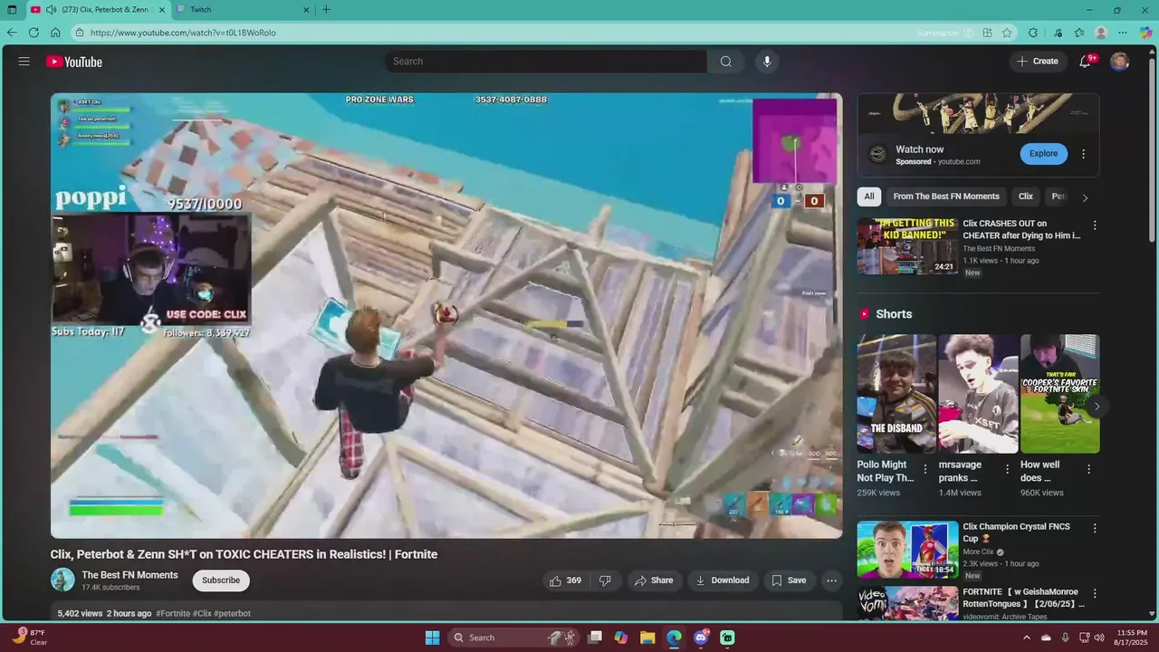The width and height of the screenshot is (1159, 652).
Task: Select From The Best FN Moments chip
Action: point(946,197)
